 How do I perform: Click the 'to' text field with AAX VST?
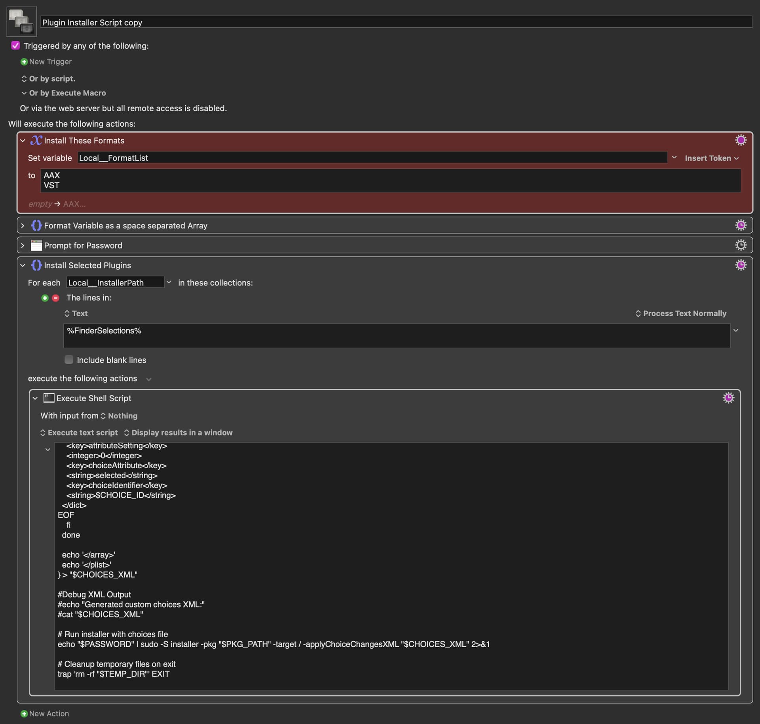point(390,181)
